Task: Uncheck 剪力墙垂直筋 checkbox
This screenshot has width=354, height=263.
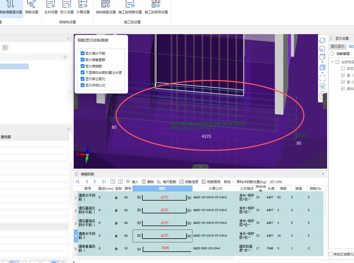Action: [83, 60]
